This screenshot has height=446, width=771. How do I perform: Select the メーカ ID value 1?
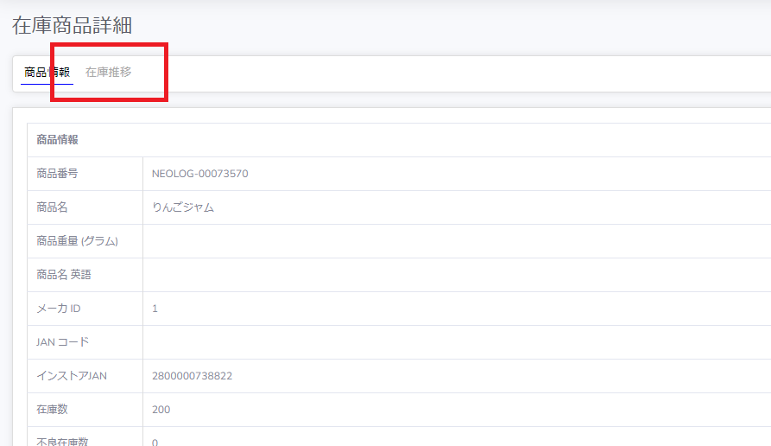click(155, 309)
